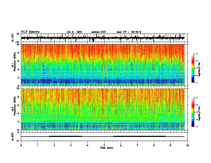Click the "ch.3(V)" axis label
Screen dimensions: 211x163
[x=13, y=137]
